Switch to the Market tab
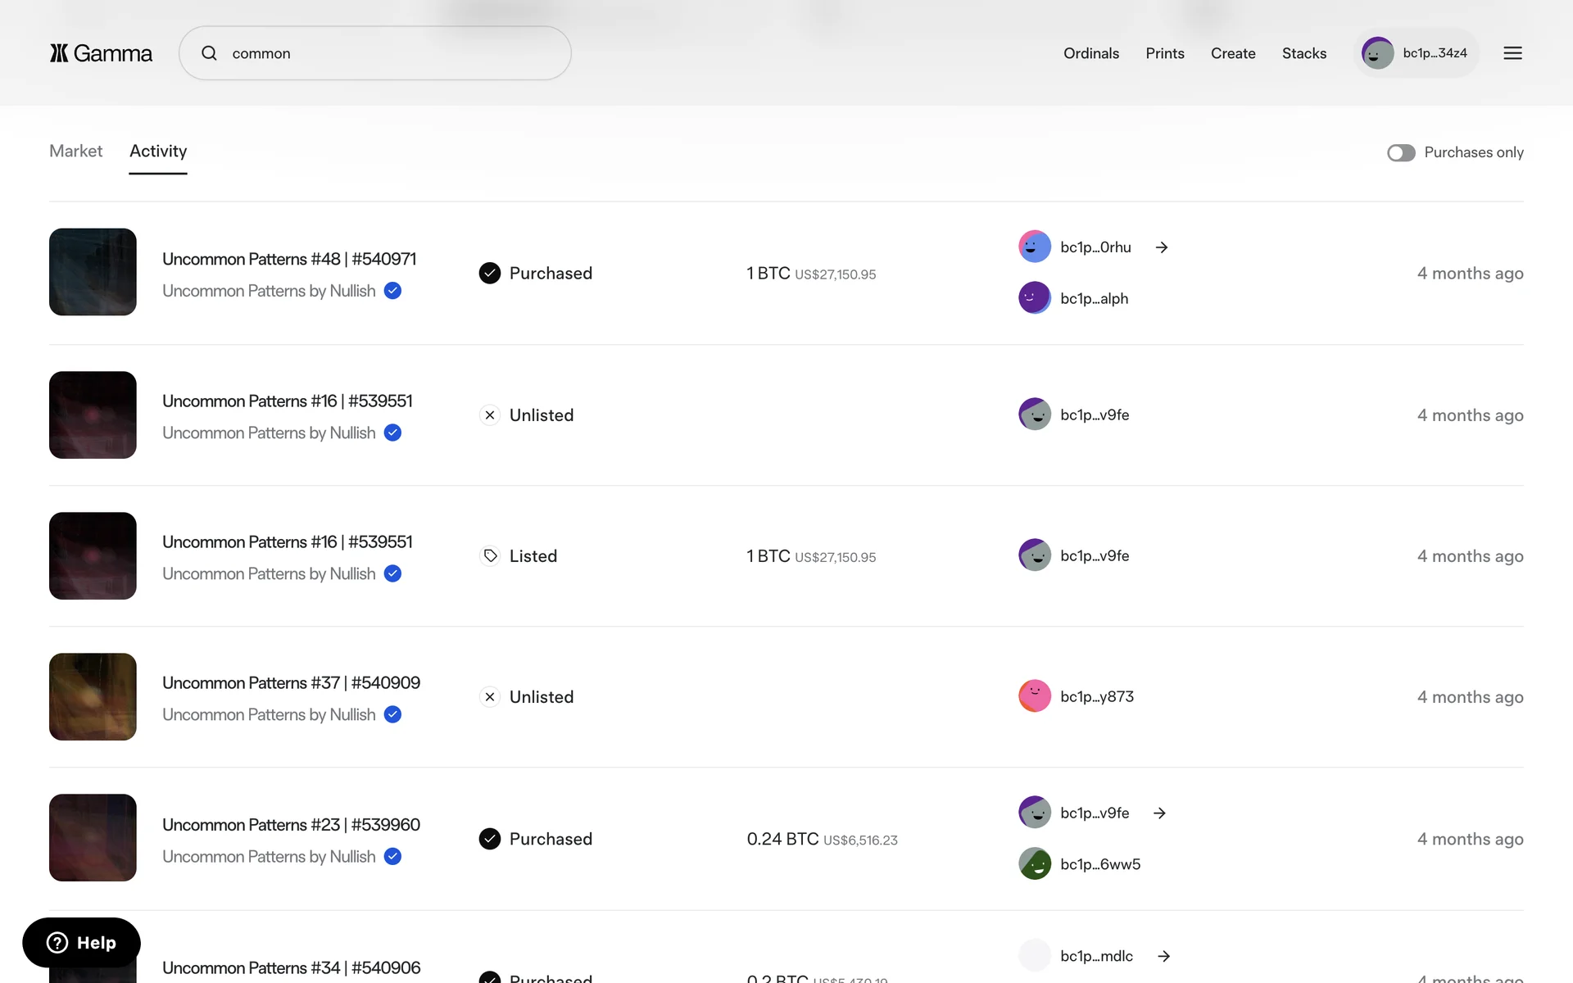1573x983 pixels. click(75, 151)
